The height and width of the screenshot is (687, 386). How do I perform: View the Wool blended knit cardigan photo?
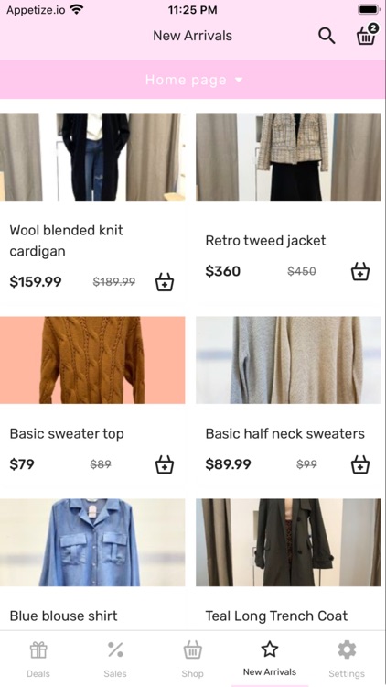[92, 157]
